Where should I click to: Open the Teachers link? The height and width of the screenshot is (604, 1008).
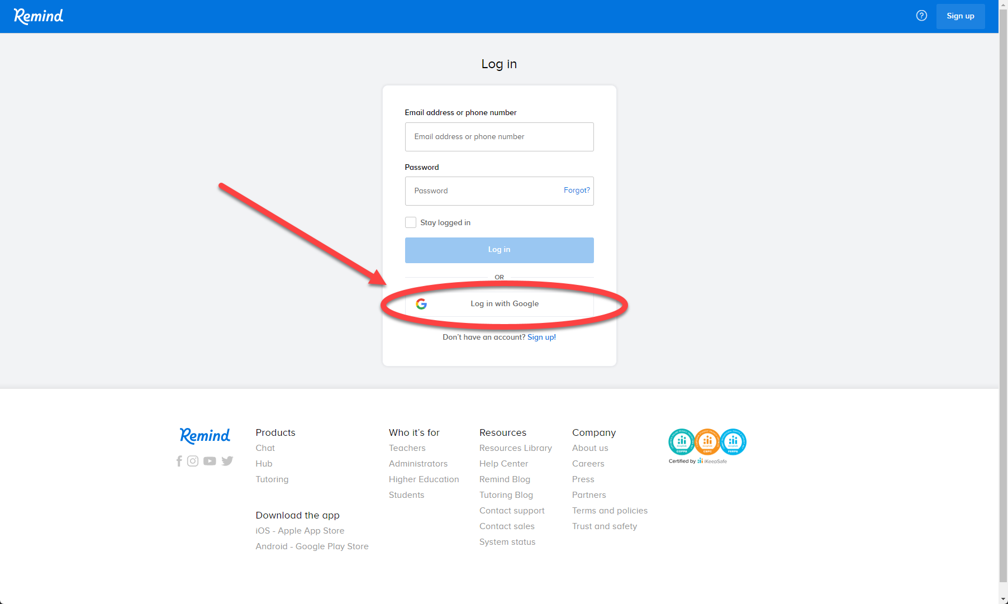coord(407,448)
